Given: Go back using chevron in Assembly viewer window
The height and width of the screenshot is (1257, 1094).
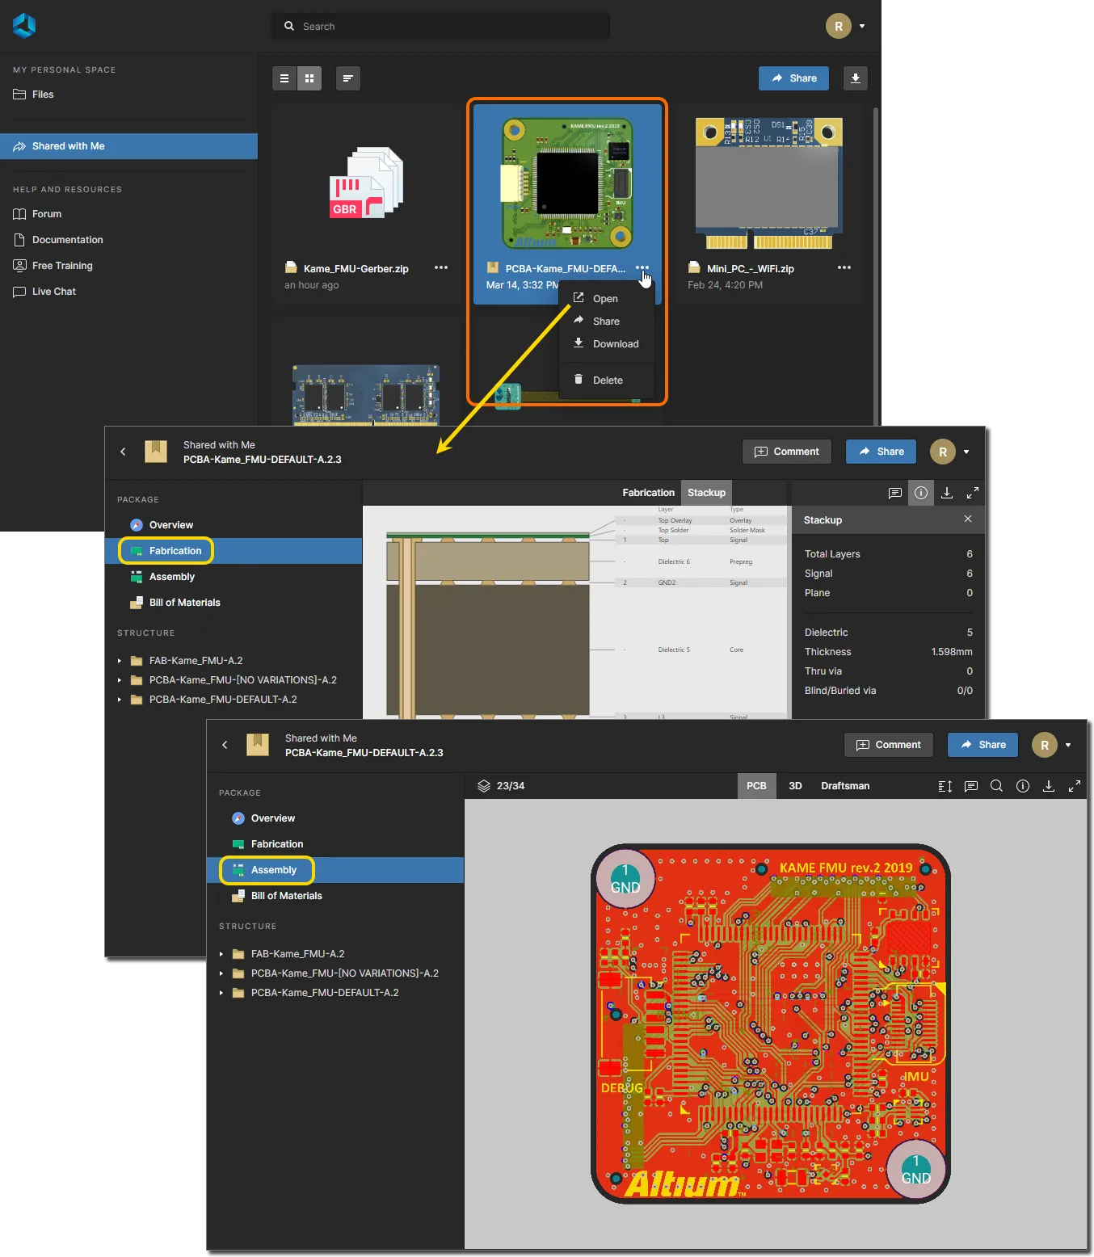Looking at the screenshot, I should tap(225, 745).
